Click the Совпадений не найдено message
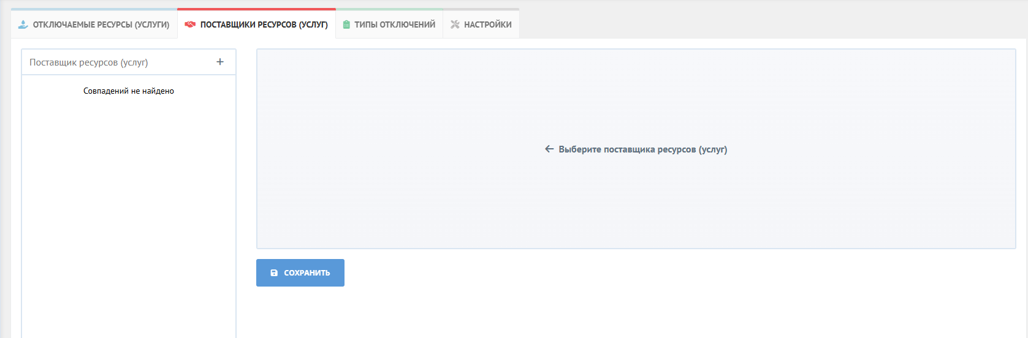 (x=129, y=91)
